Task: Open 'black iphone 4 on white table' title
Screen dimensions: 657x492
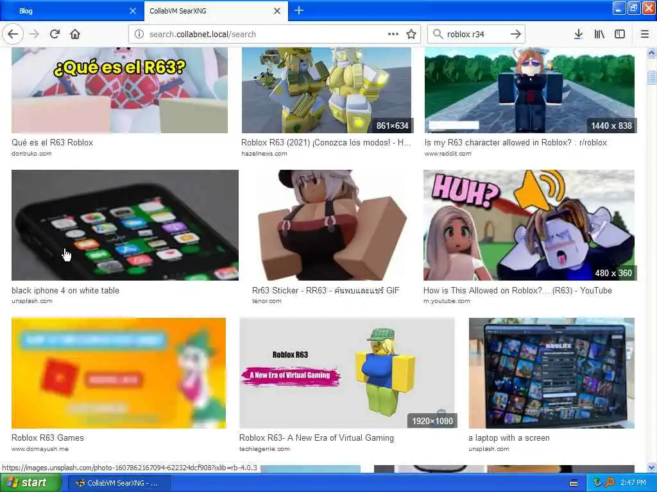Action: click(x=65, y=290)
